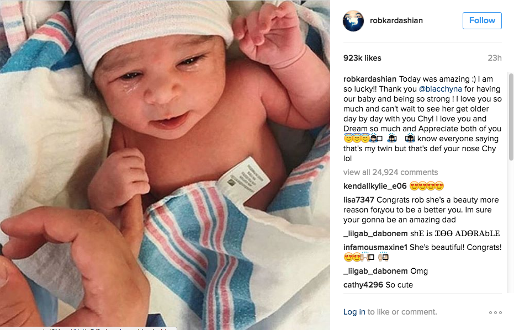The image size is (514, 330).
Task: Open cathy4296 commenter profile
Action: [x=363, y=285]
